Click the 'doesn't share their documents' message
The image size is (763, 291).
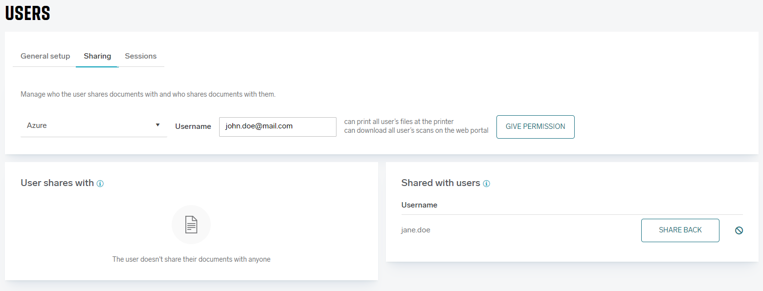click(x=191, y=259)
